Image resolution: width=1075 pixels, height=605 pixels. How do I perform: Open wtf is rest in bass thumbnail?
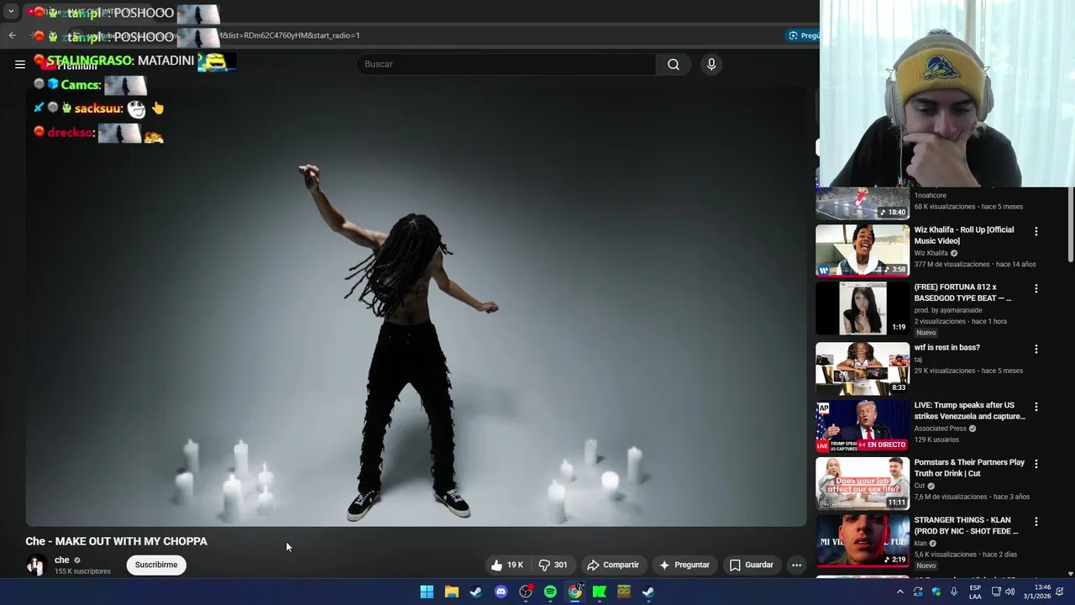863,368
